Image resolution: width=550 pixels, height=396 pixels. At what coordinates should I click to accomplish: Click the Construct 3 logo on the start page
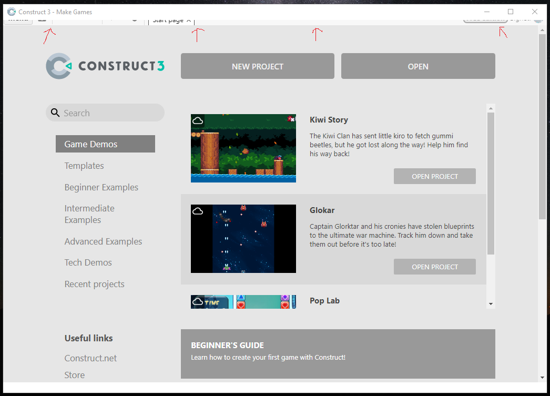coord(105,66)
